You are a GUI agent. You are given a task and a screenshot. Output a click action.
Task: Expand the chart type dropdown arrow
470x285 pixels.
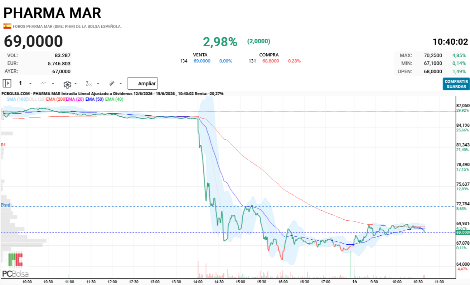click(53, 84)
